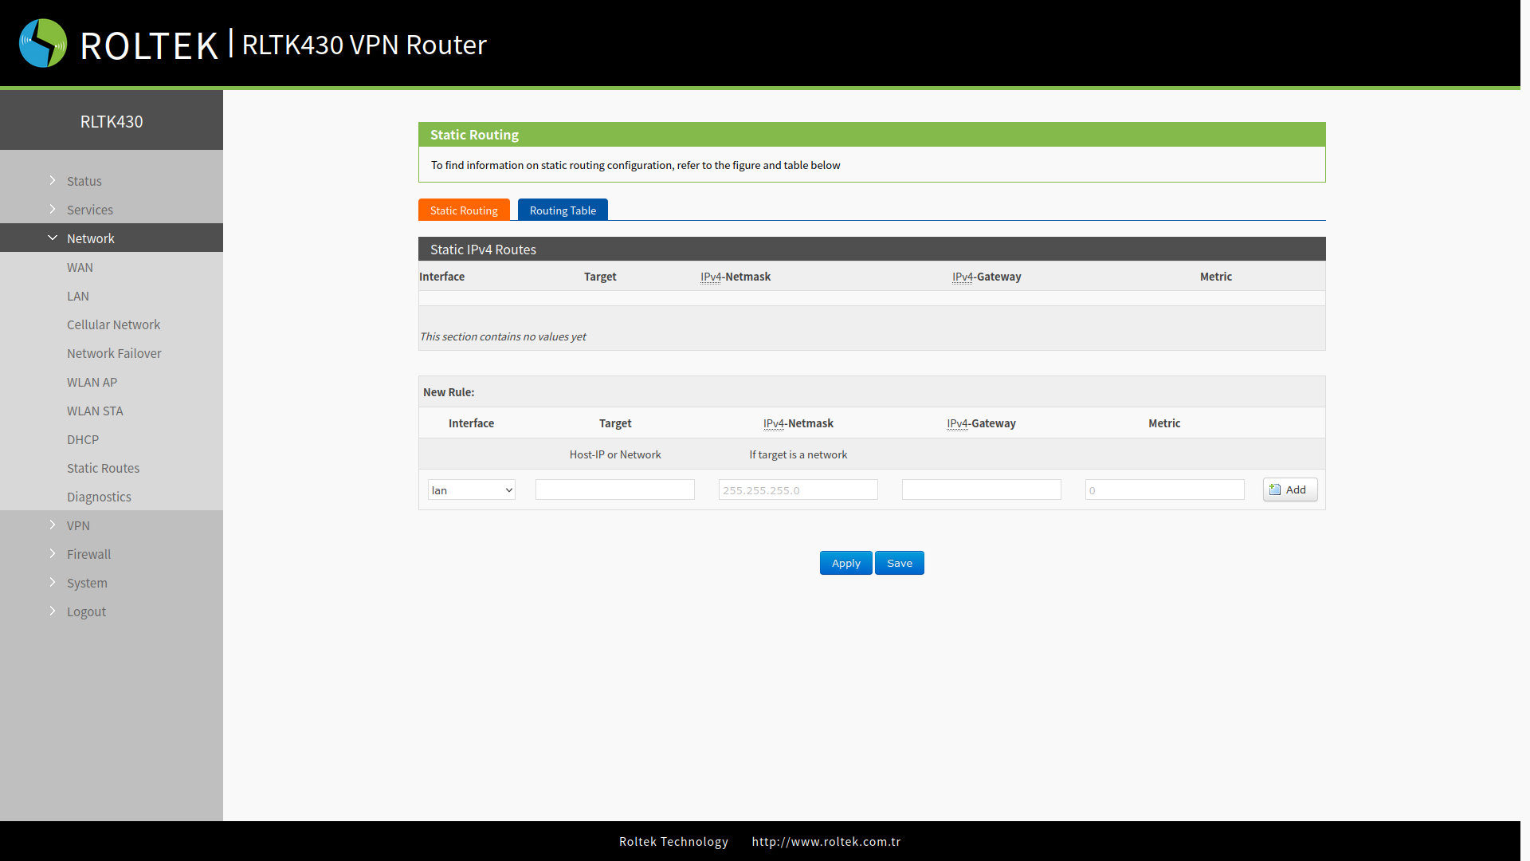Click the green Static Routing panel title
1530x861 pixels.
coord(474,135)
